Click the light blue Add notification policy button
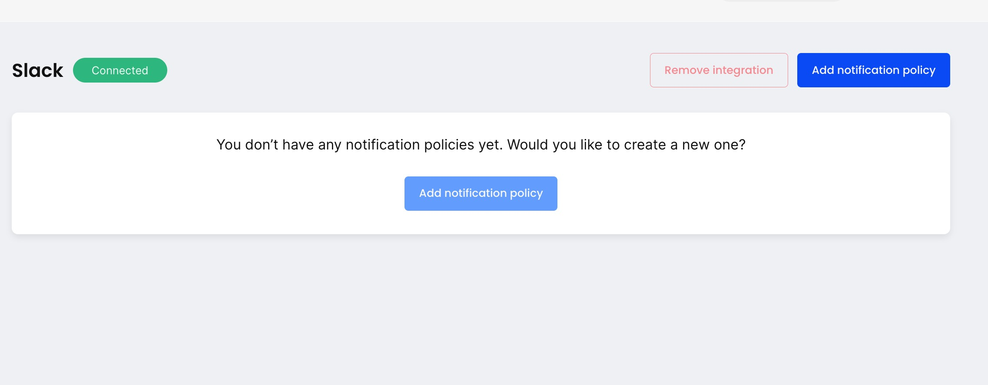Image resolution: width=988 pixels, height=385 pixels. pos(481,193)
